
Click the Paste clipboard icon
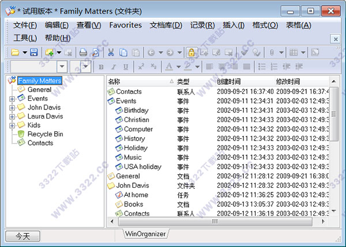coord(136,52)
